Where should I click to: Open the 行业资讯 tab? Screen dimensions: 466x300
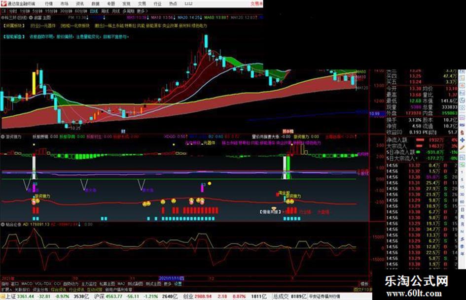76,290
